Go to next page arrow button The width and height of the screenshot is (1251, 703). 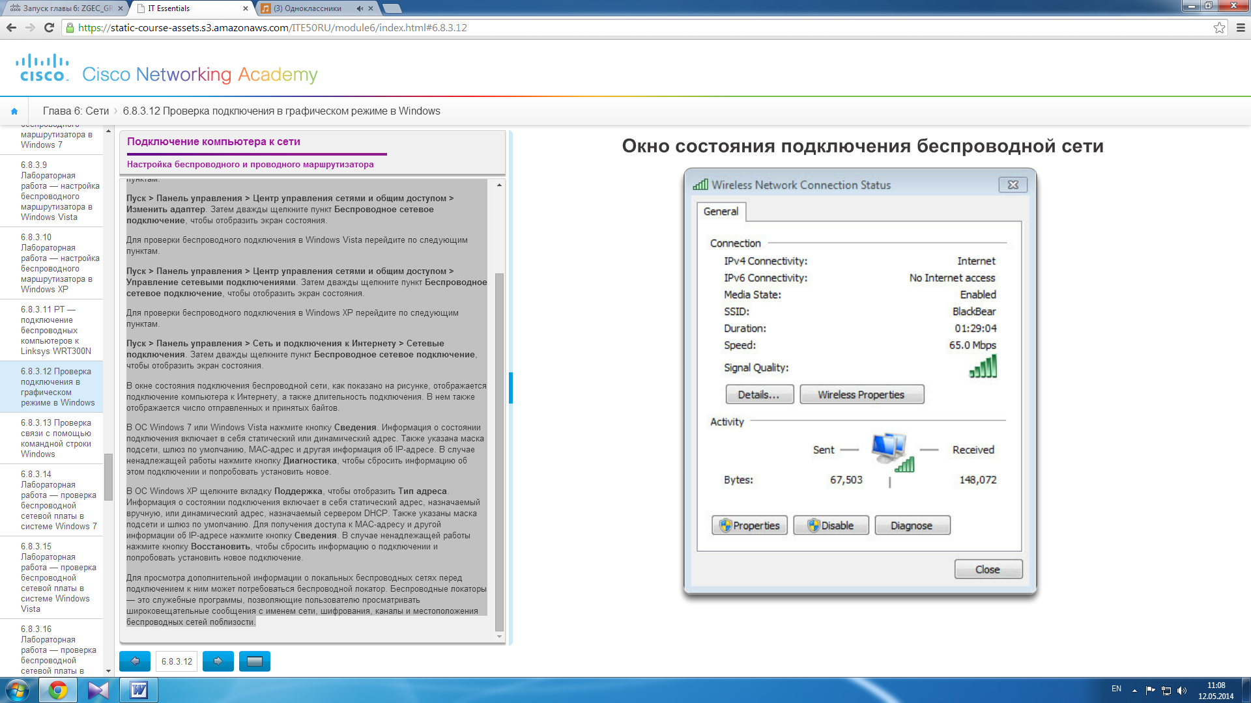point(218,661)
